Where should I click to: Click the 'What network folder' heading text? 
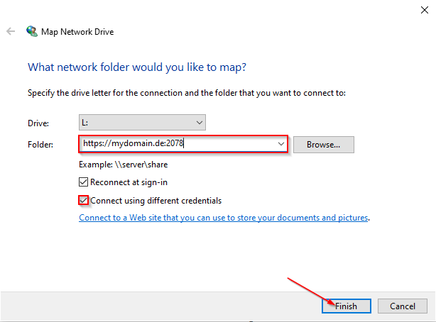(x=137, y=67)
